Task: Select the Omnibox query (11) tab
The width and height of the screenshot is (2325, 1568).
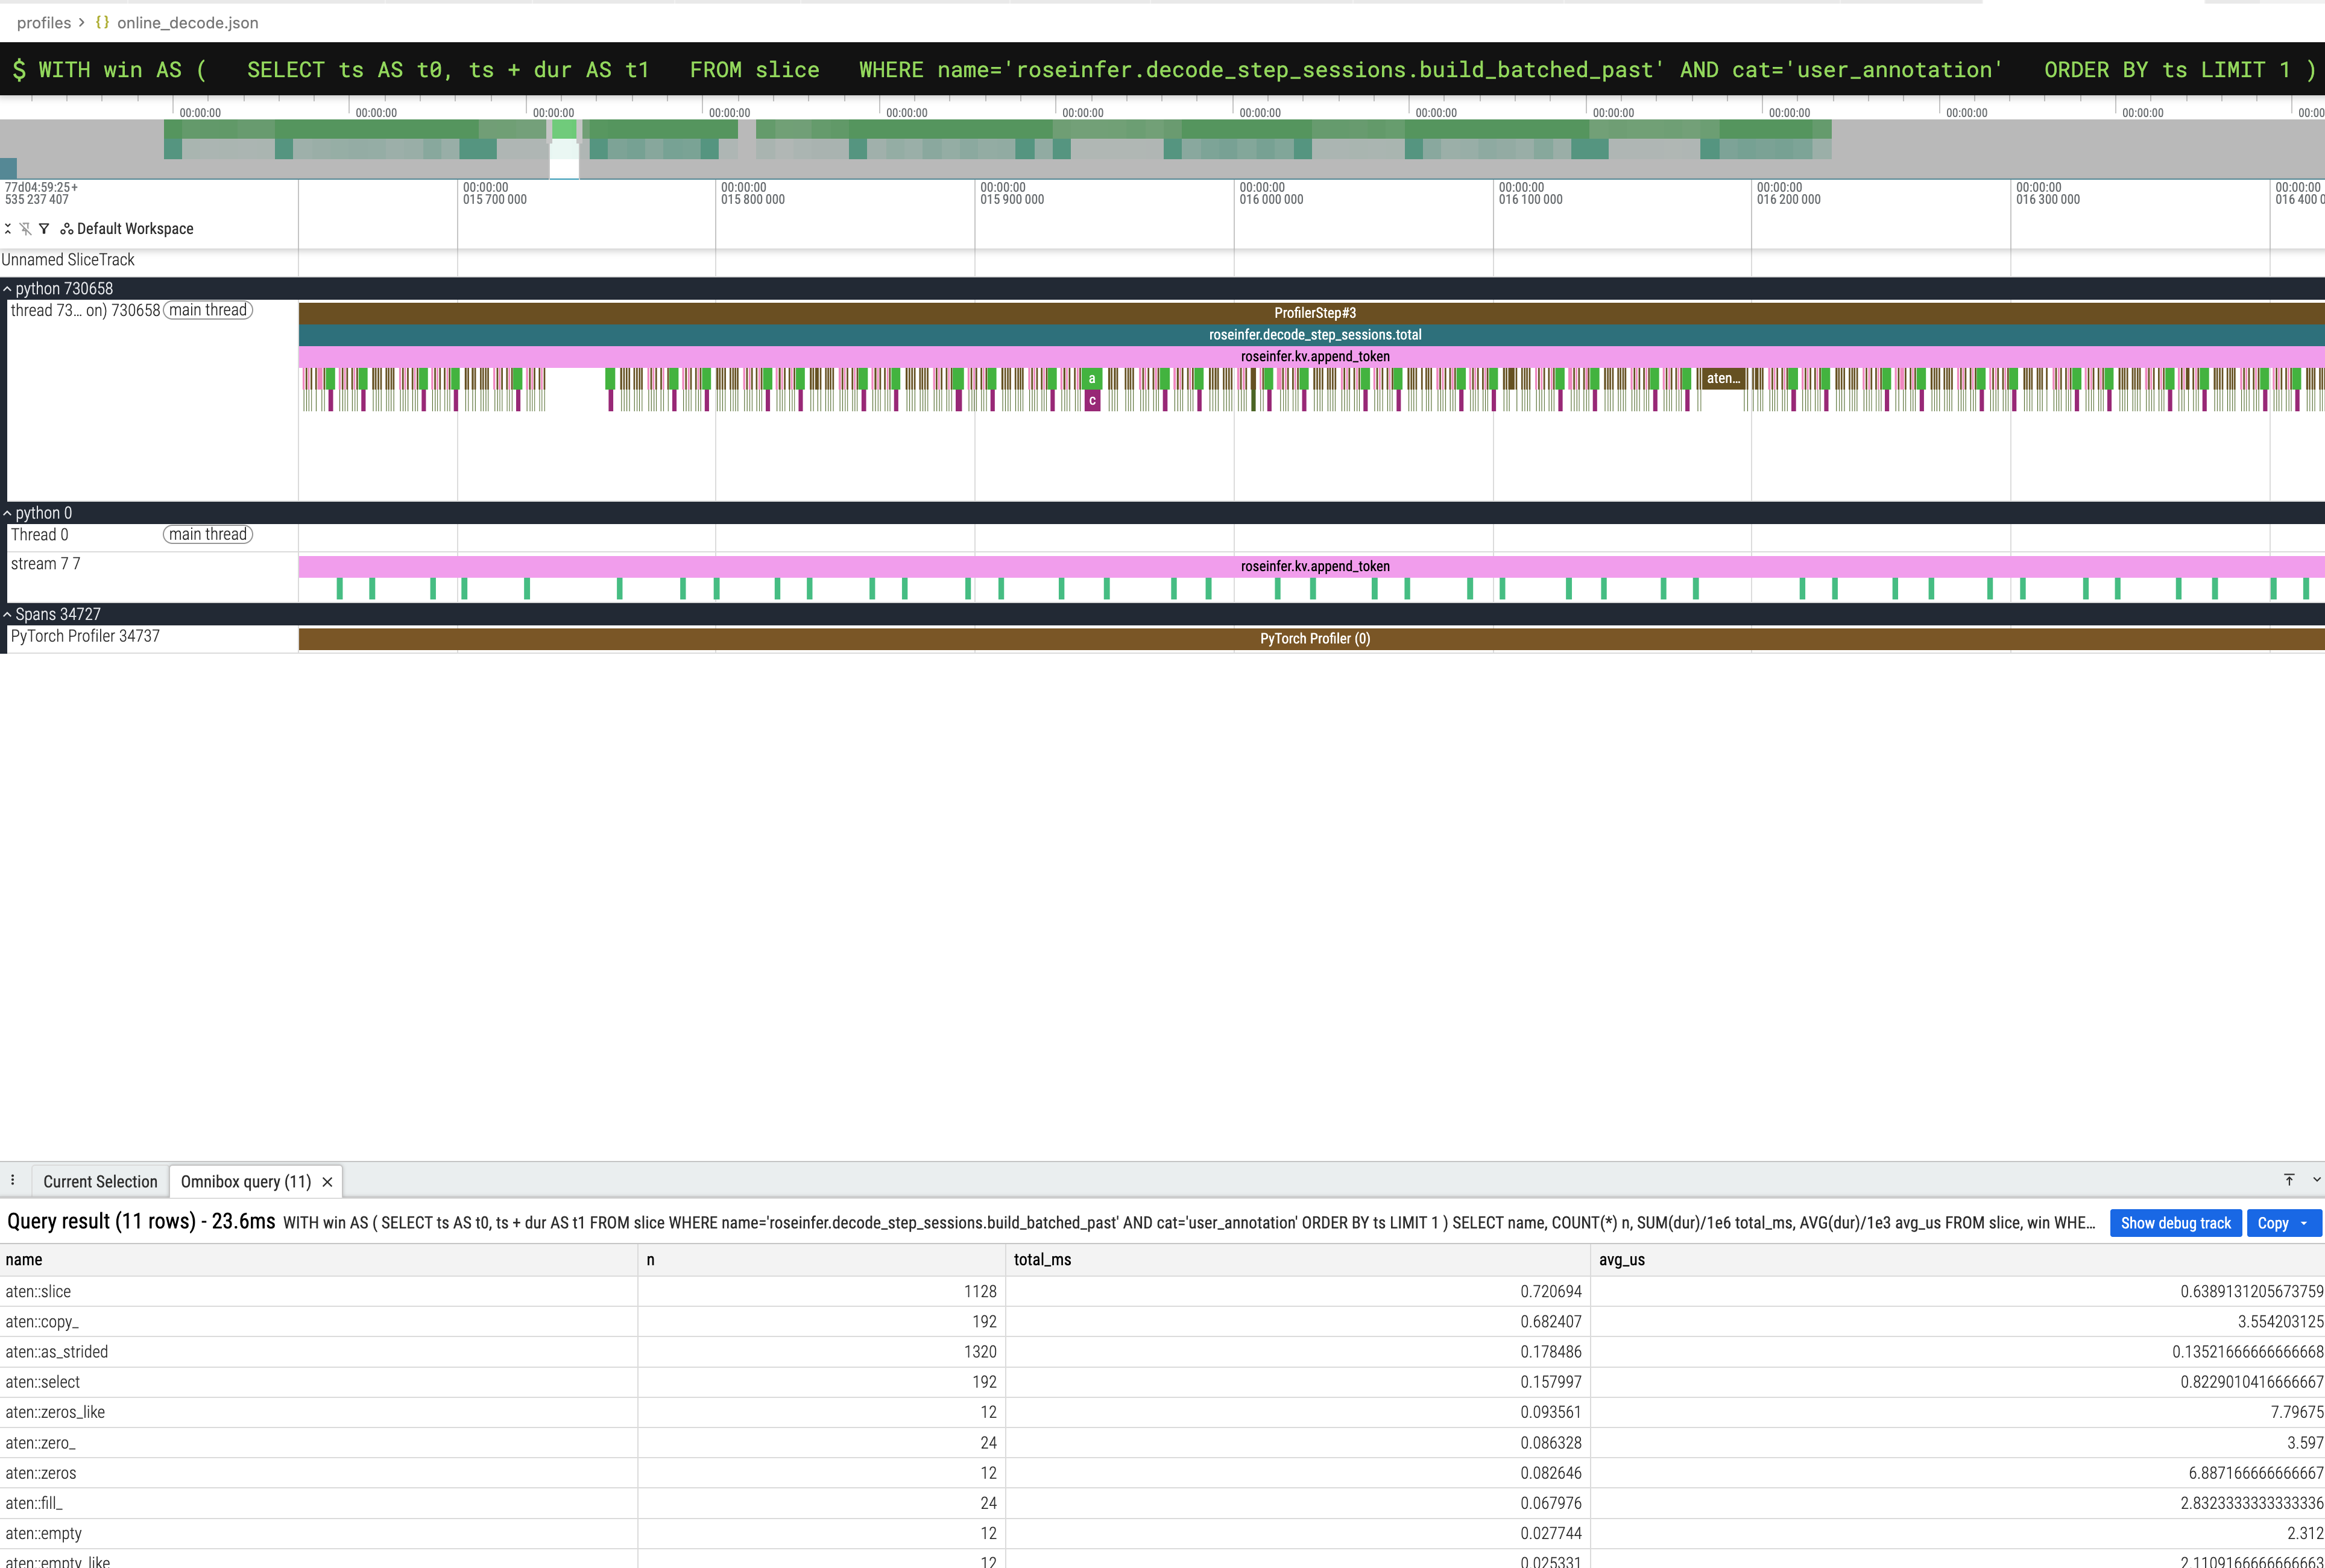Action: (x=246, y=1182)
